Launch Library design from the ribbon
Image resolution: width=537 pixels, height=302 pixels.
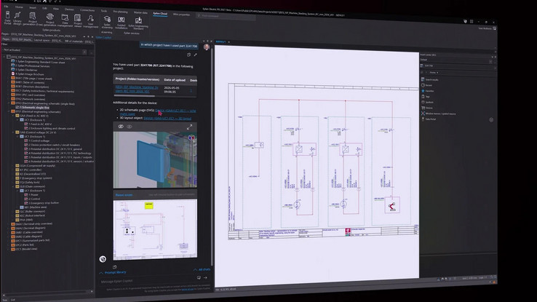click(17, 18)
